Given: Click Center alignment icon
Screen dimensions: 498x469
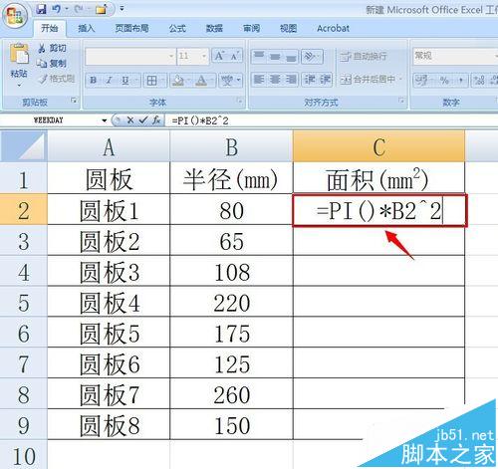Looking at the screenshot, I should [275, 80].
